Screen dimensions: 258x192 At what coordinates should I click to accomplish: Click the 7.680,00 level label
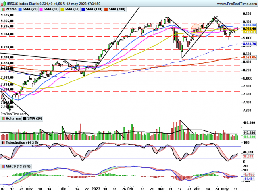pyautogui.click(x=7, y=89)
